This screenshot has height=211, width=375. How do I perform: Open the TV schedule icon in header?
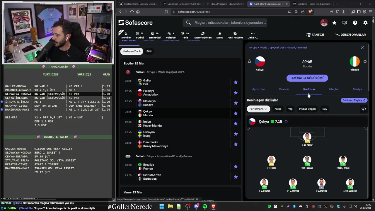click(345, 23)
